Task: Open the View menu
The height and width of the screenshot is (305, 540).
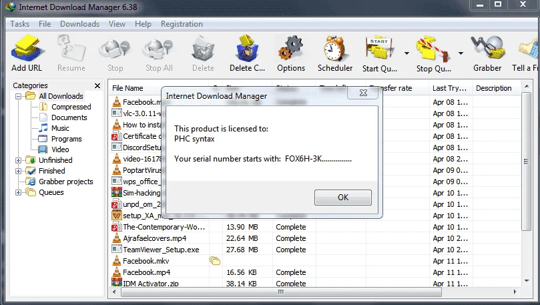Action: [x=117, y=24]
